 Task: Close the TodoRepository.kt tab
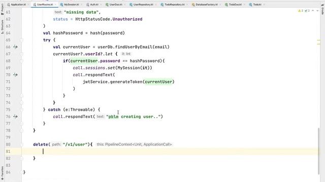(x=187, y=5)
